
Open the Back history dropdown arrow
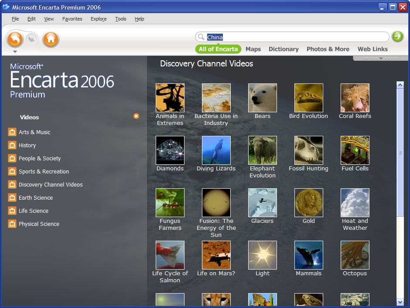(x=15, y=52)
